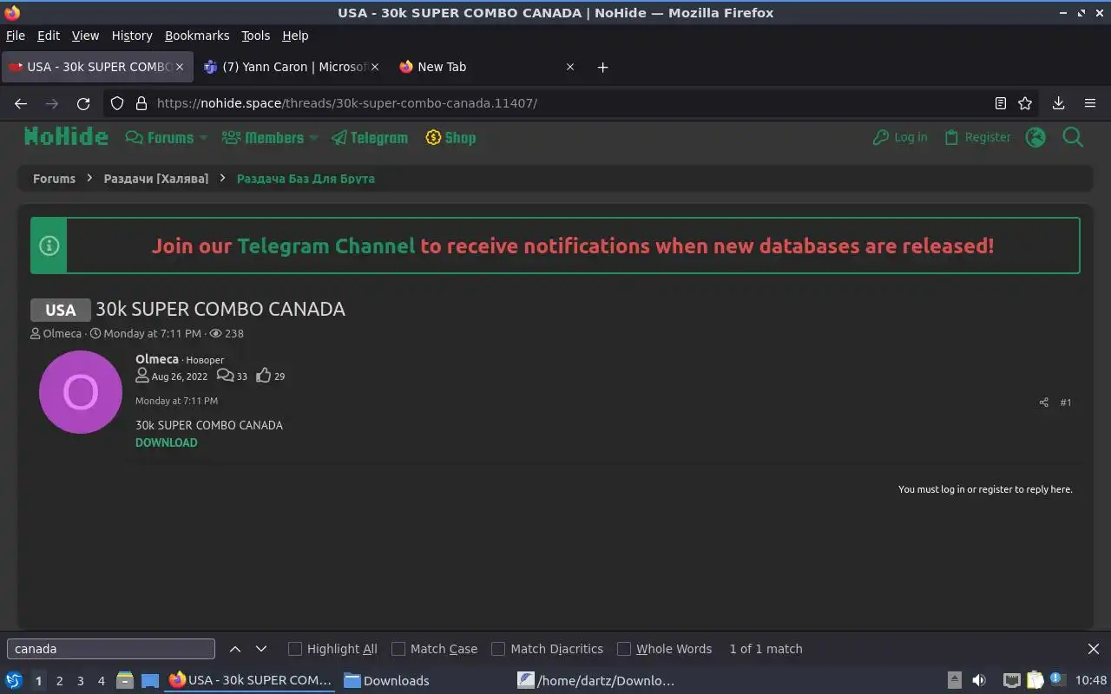
Task: Show site security padlock info
Action: coord(141,103)
